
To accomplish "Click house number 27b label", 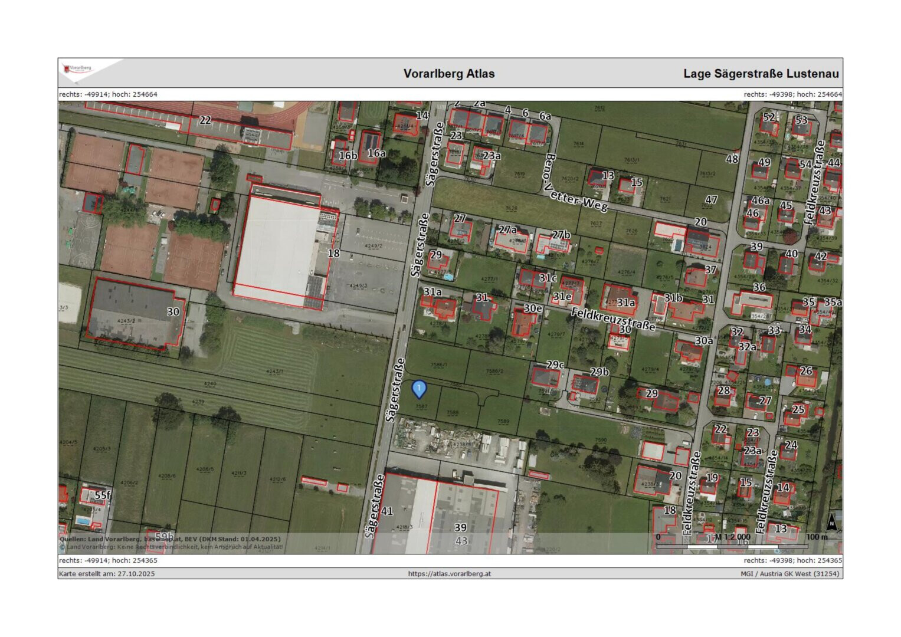I will coord(561,235).
